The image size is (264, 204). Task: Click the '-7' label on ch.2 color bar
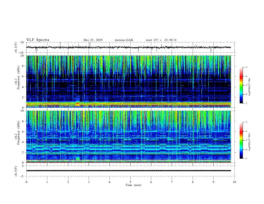(246, 159)
